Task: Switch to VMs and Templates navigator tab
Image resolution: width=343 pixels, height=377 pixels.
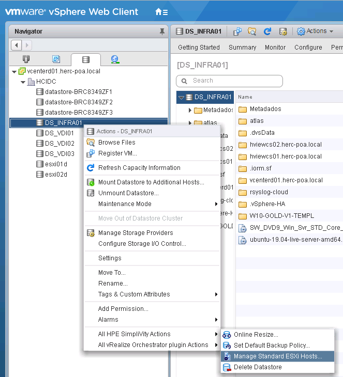Action: pyautogui.click(x=56, y=59)
